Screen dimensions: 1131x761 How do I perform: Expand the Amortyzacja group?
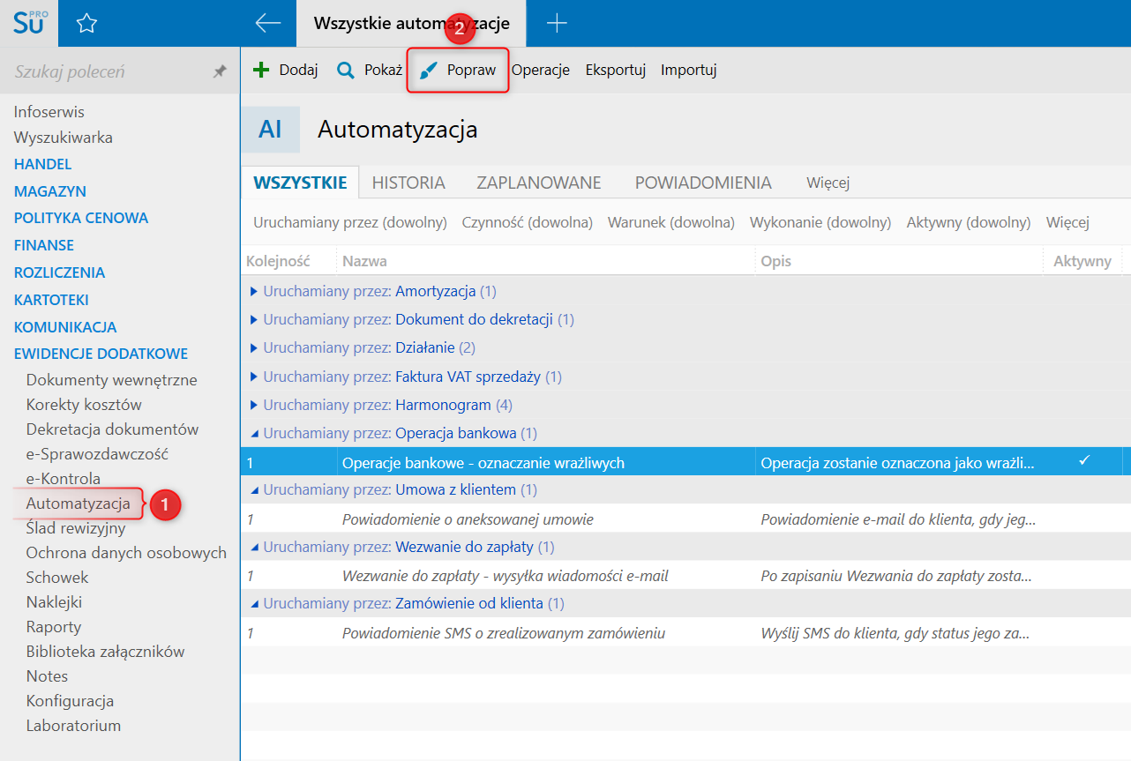pyautogui.click(x=254, y=291)
